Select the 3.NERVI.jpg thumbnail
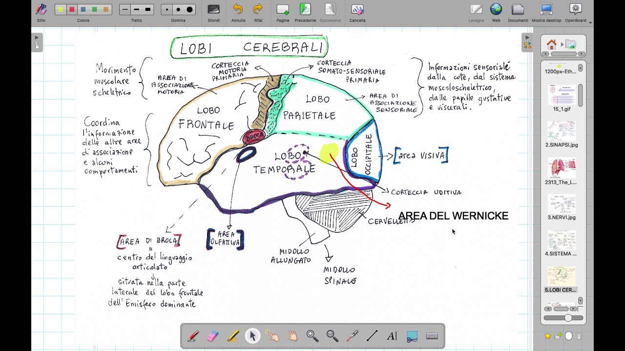The height and width of the screenshot is (351, 625). coord(562,208)
